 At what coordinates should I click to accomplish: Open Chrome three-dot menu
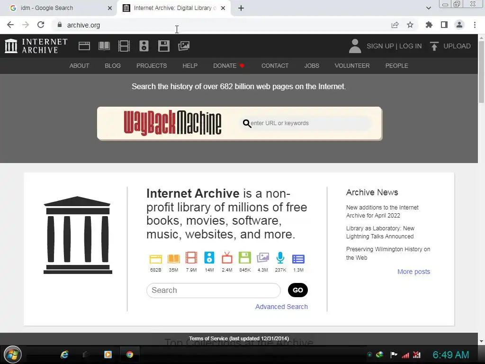(x=475, y=25)
